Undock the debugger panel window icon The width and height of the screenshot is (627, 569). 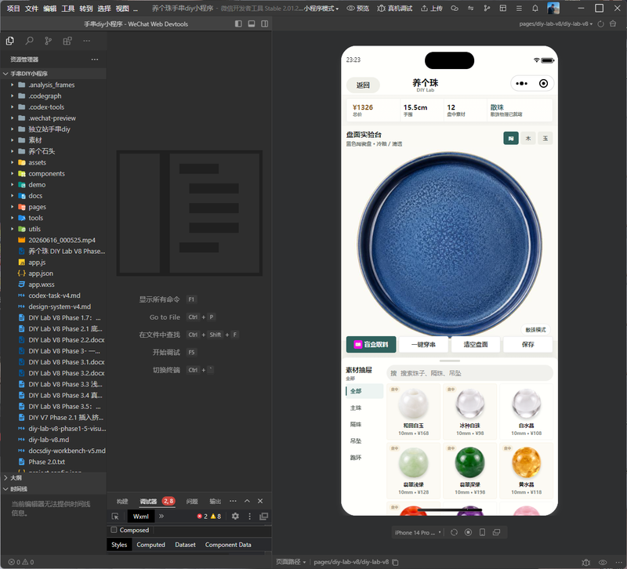coord(263,516)
